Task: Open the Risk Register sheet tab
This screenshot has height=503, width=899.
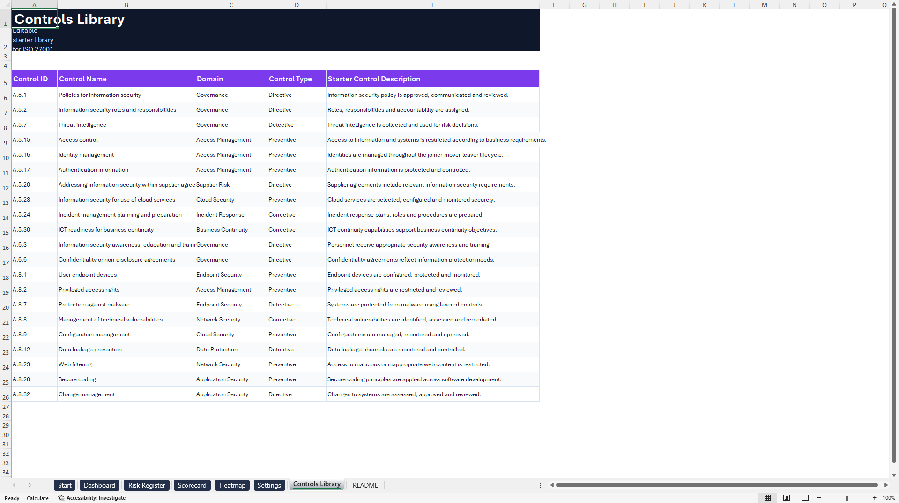Action: click(147, 485)
